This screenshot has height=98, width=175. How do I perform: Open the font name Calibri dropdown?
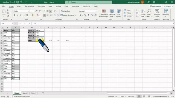(x=28, y=11)
